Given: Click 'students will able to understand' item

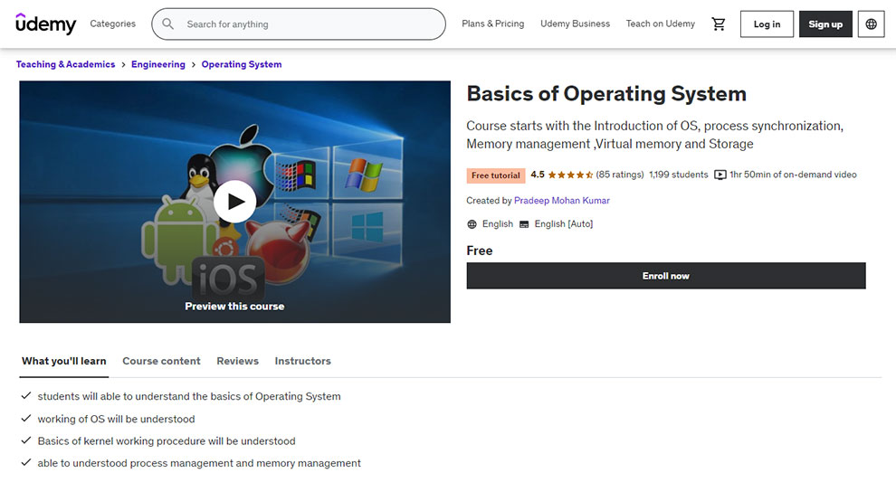Looking at the screenshot, I should tap(189, 396).
